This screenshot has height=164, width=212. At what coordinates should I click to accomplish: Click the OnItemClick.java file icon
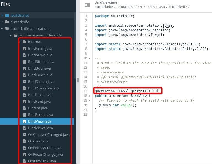point(25,161)
